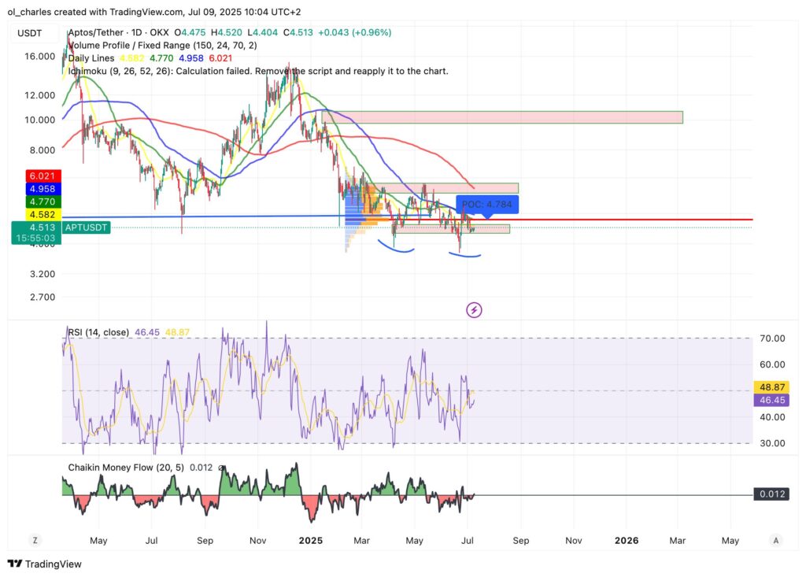Hide Chaikin Money Flow using its slashed-eye icon
The image size is (806, 577).
click(x=221, y=467)
